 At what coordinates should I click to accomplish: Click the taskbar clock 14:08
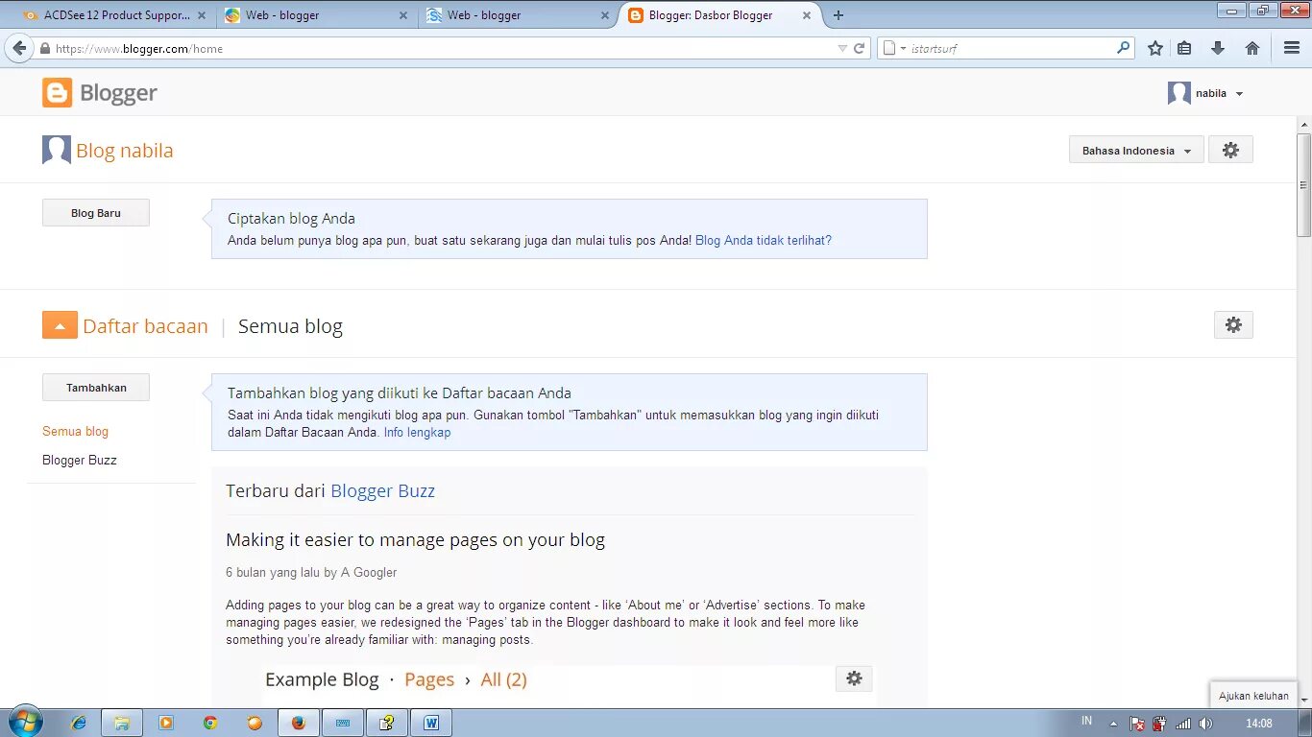[1258, 724]
